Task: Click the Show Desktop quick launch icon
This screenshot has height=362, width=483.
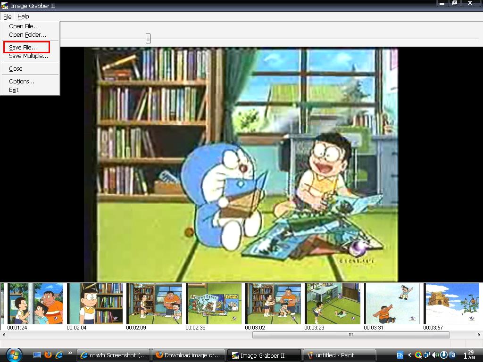Action: click(37, 355)
